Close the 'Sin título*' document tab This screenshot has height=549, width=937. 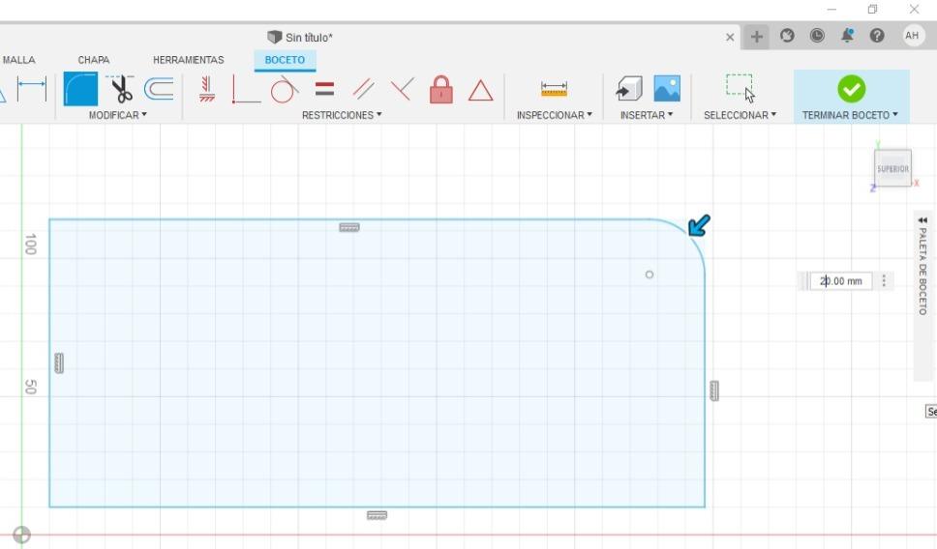730,37
